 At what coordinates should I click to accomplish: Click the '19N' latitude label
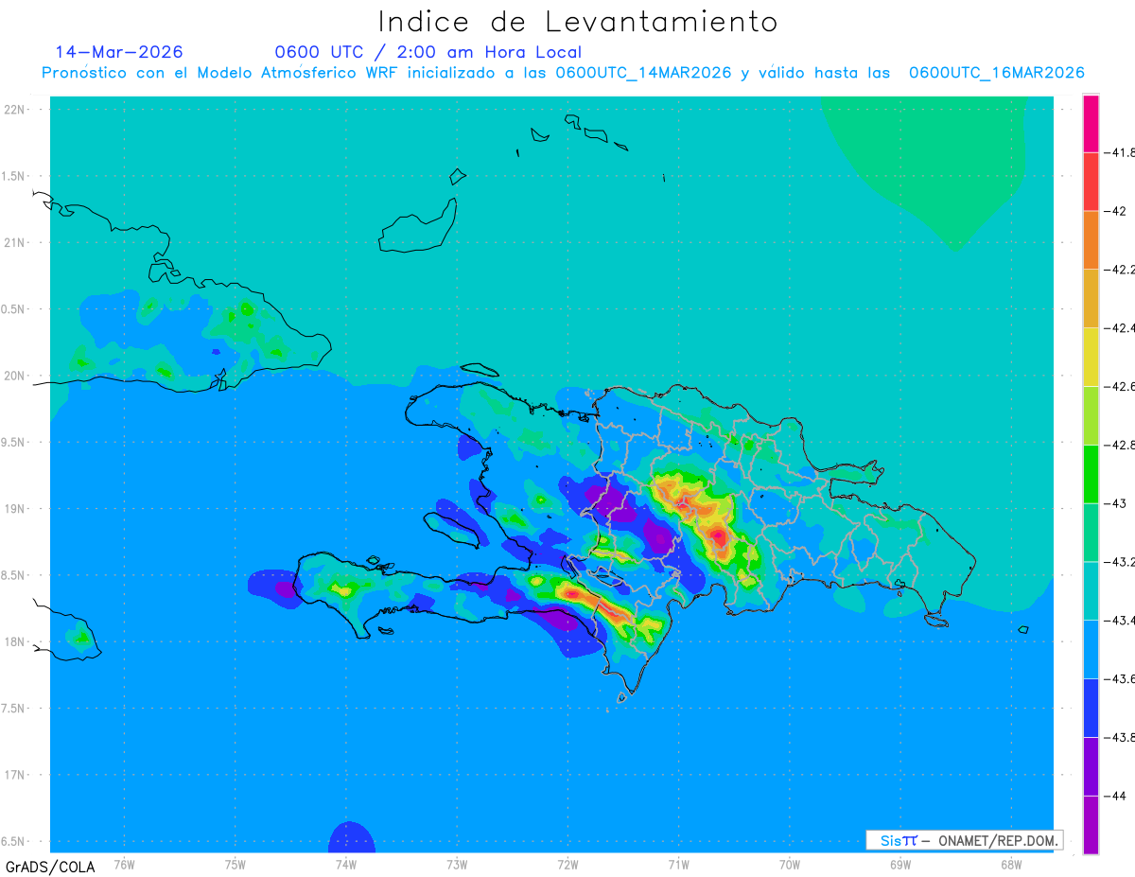pos(15,509)
